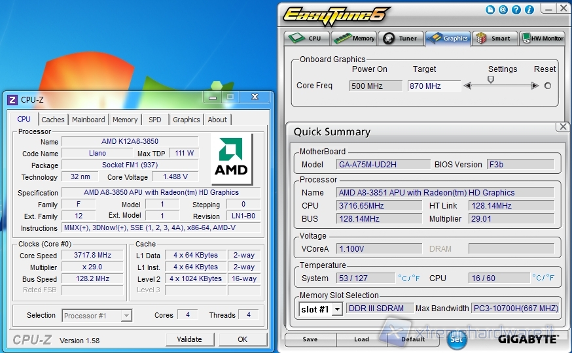
Task: Open the Mainboard tab in CPU-Z
Action: pos(88,120)
